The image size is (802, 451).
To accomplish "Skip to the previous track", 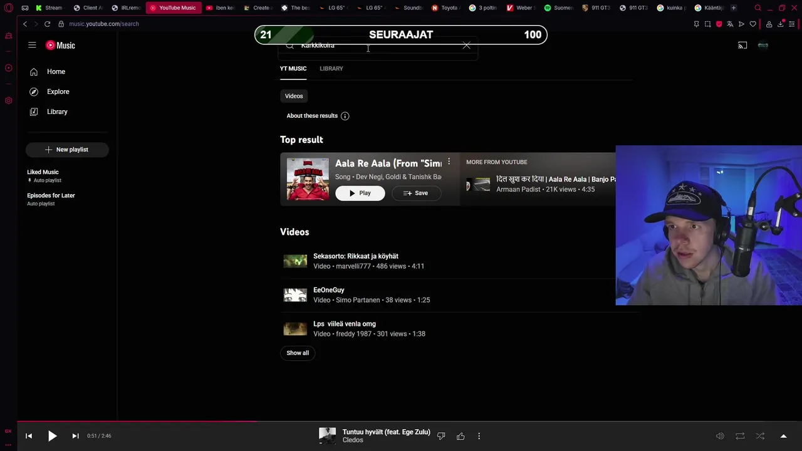I will click(29, 436).
